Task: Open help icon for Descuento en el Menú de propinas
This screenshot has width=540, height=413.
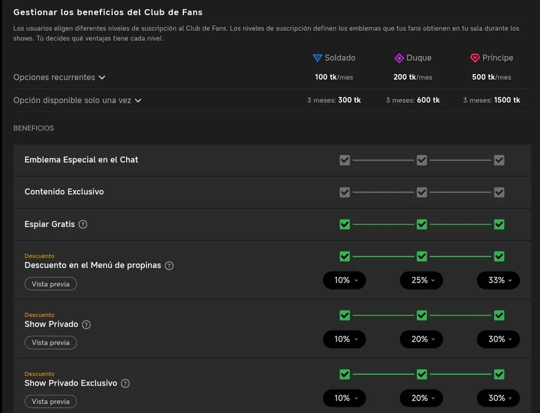Action: 169,266
